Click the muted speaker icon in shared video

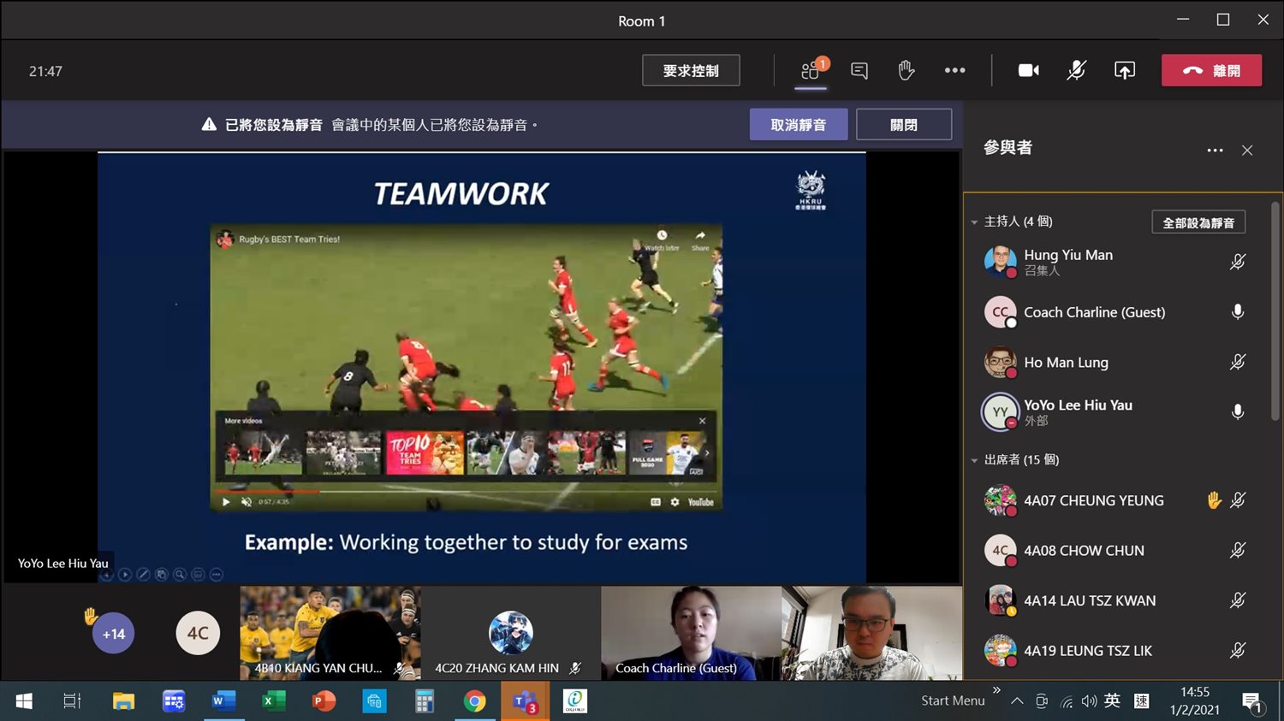[x=247, y=502]
